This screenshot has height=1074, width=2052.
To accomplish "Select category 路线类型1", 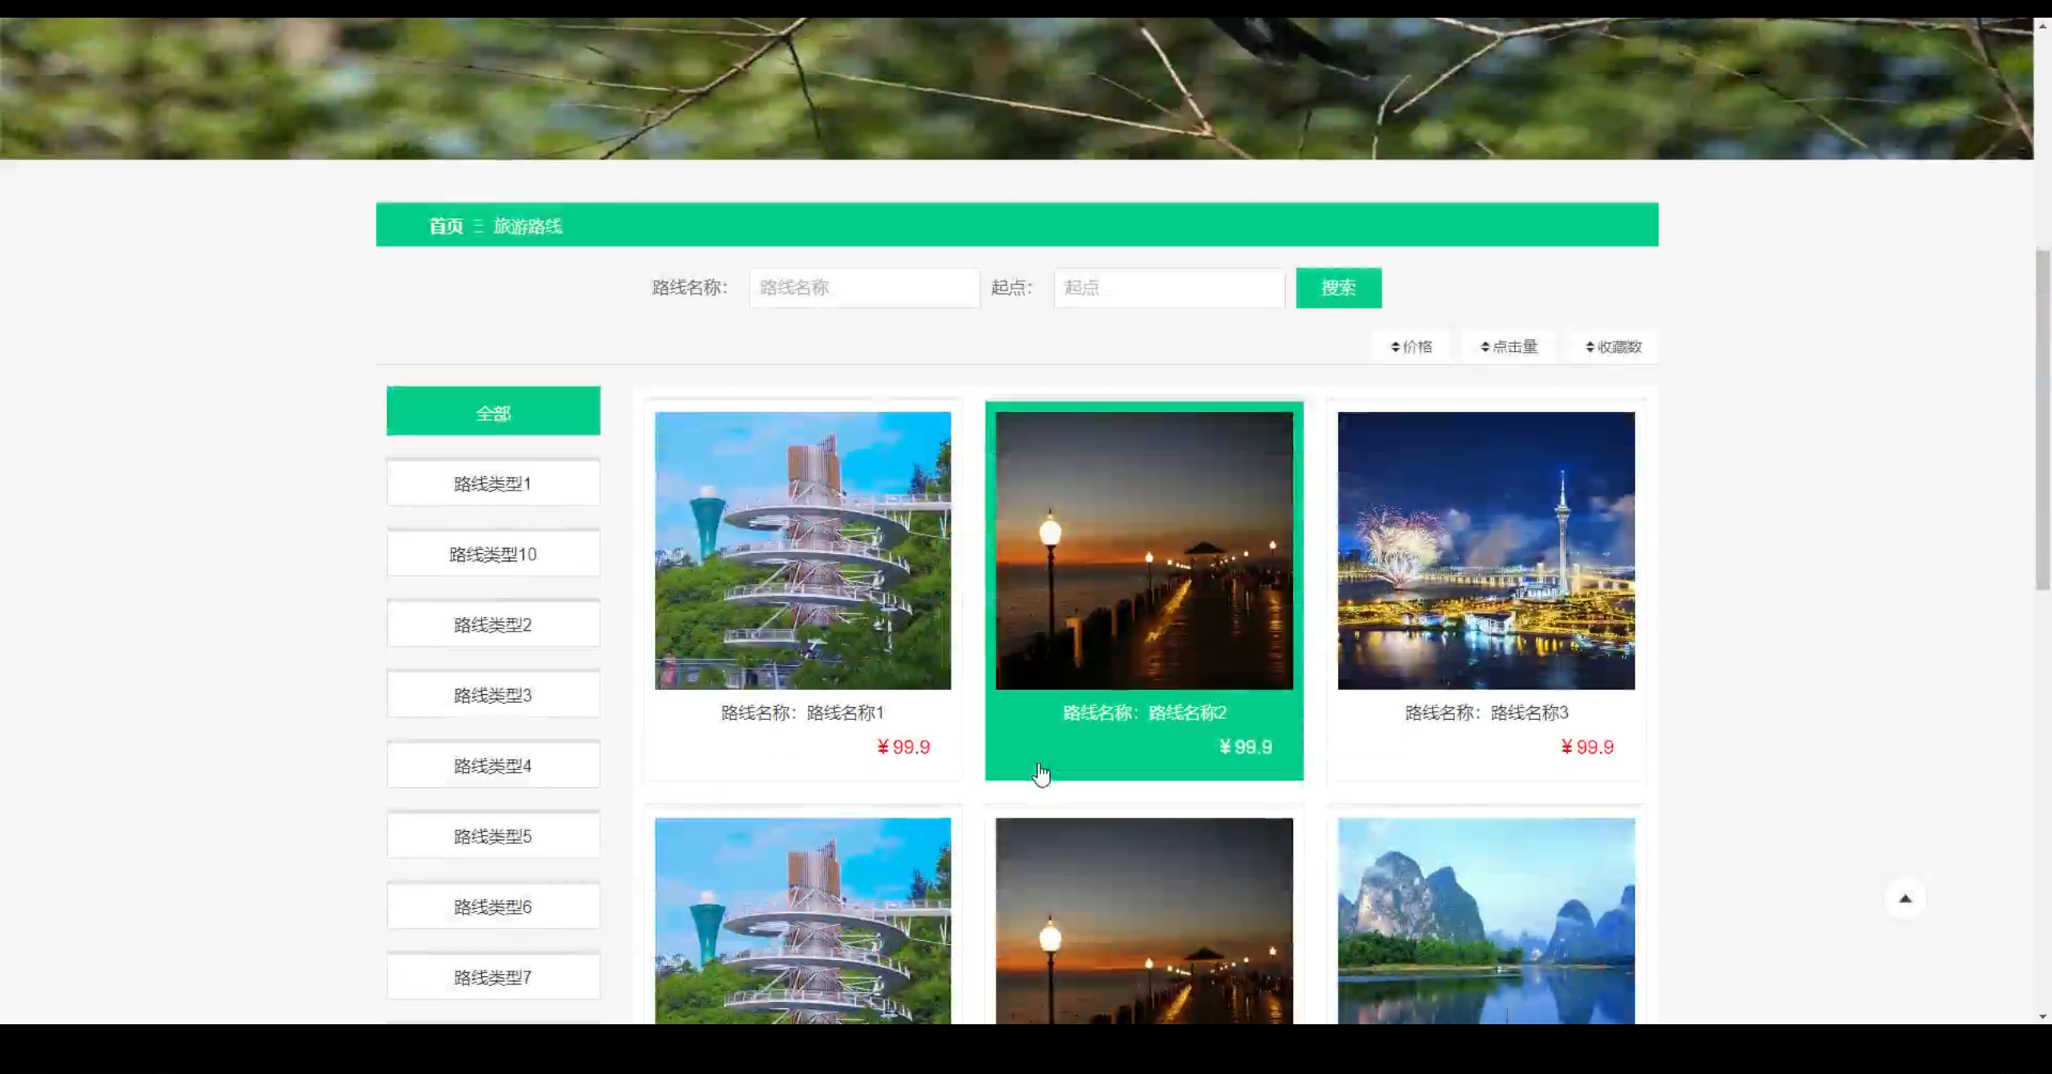I will (x=493, y=482).
